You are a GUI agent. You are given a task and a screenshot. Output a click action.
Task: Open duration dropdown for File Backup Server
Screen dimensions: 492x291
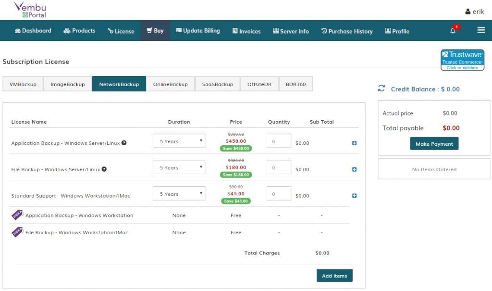[x=179, y=167]
